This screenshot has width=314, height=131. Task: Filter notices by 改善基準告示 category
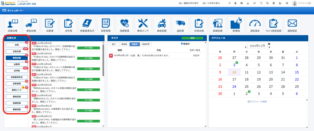(17, 77)
